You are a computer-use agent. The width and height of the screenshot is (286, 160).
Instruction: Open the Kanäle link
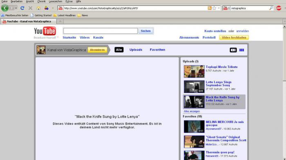click(x=98, y=37)
